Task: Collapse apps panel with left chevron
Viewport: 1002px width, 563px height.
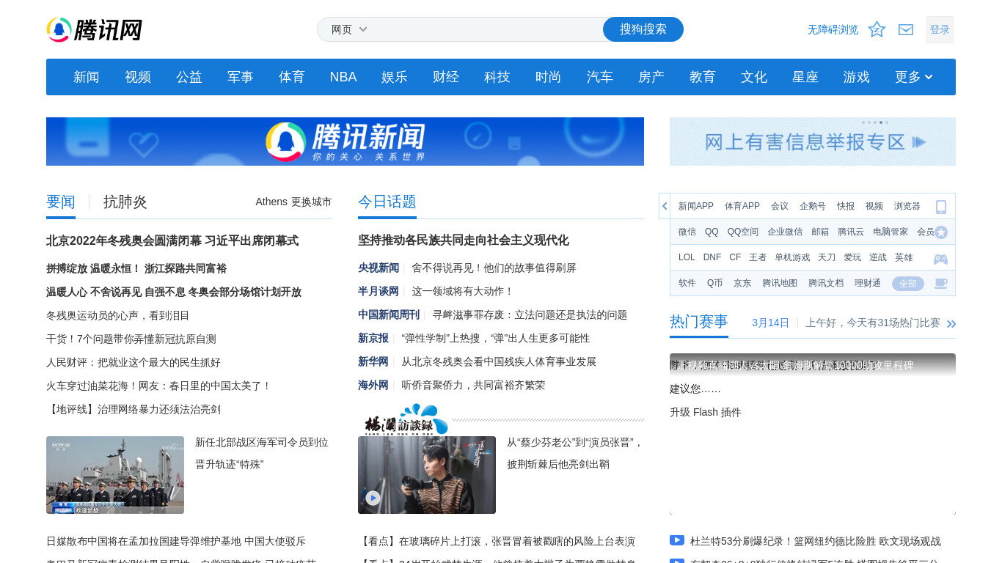Action: point(665,206)
